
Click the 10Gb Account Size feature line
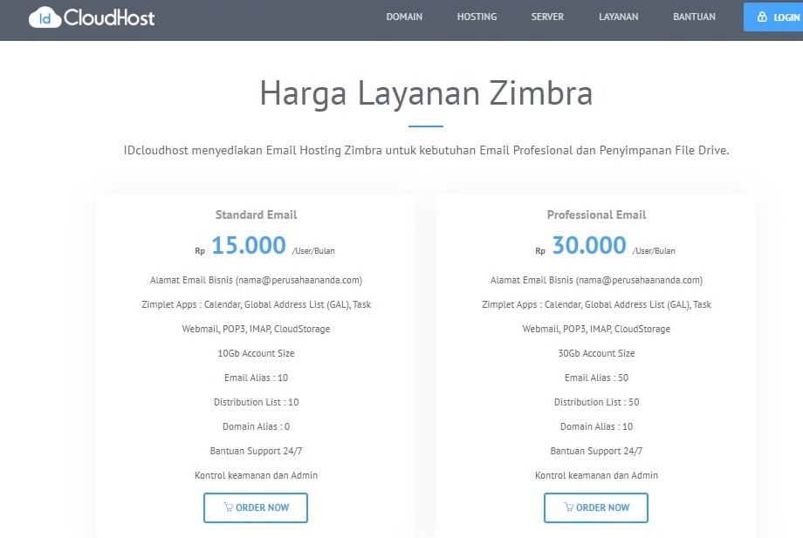pos(256,353)
